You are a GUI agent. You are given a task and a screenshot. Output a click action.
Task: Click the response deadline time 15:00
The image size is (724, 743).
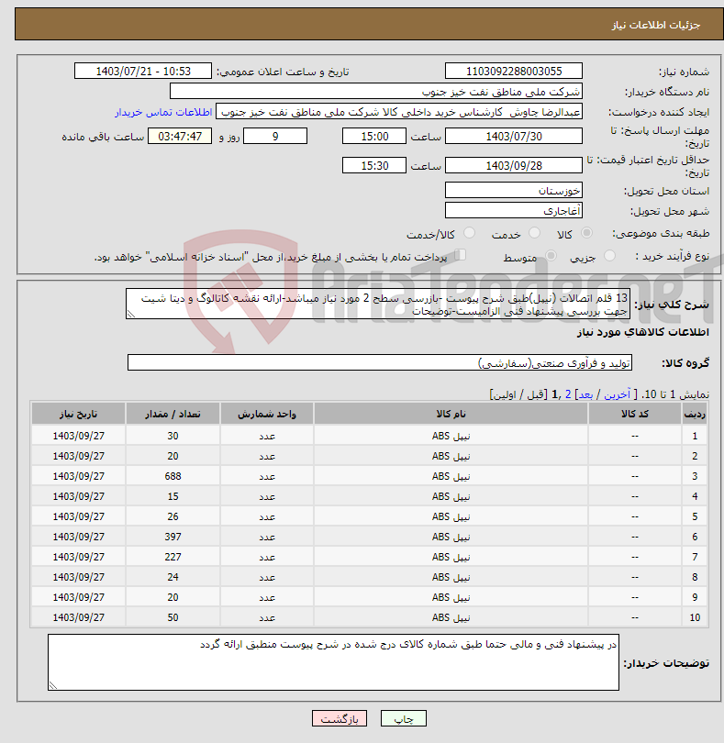tap(374, 137)
